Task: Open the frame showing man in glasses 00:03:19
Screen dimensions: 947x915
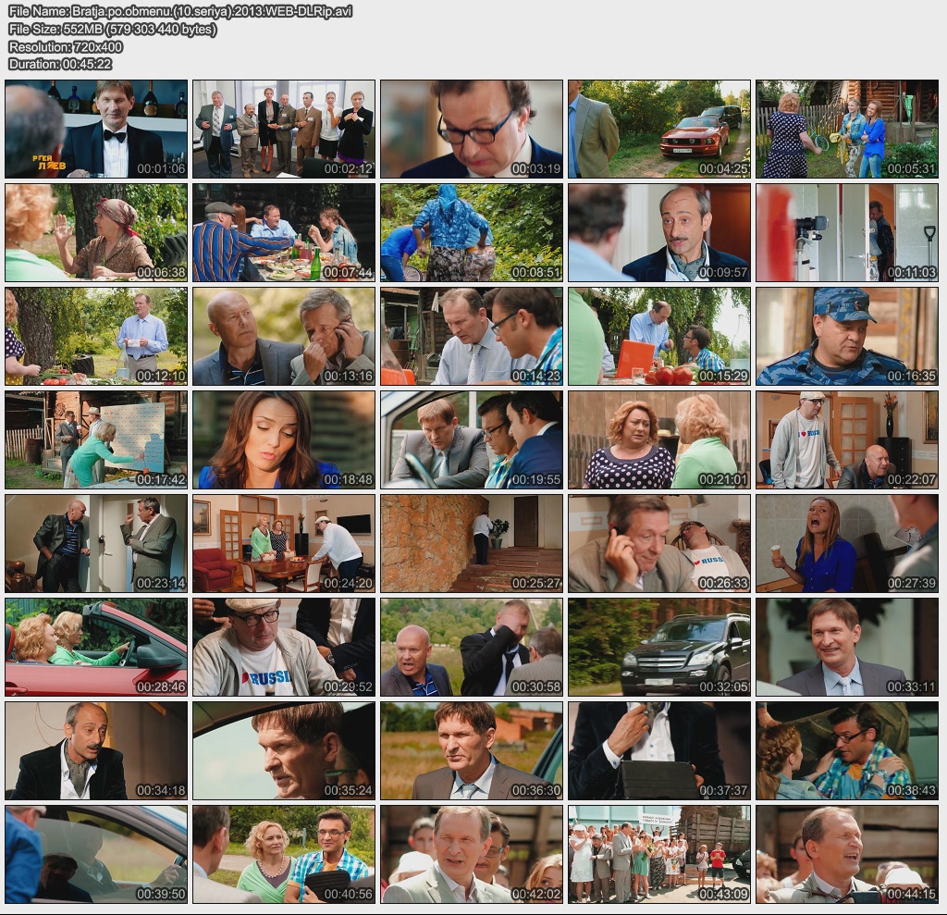Action: pyautogui.click(x=472, y=129)
